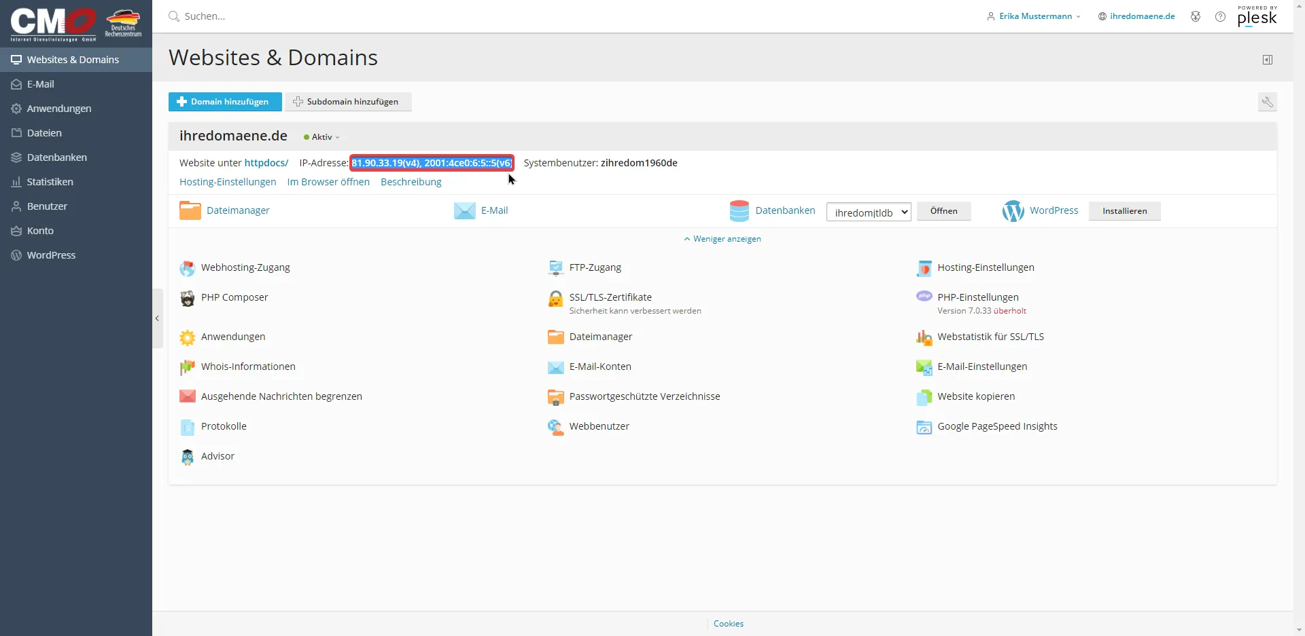Collapse tools with Weniger anzeigen
This screenshot has height=636, width=1305.
pyautogui.click(x=723, y=239)
